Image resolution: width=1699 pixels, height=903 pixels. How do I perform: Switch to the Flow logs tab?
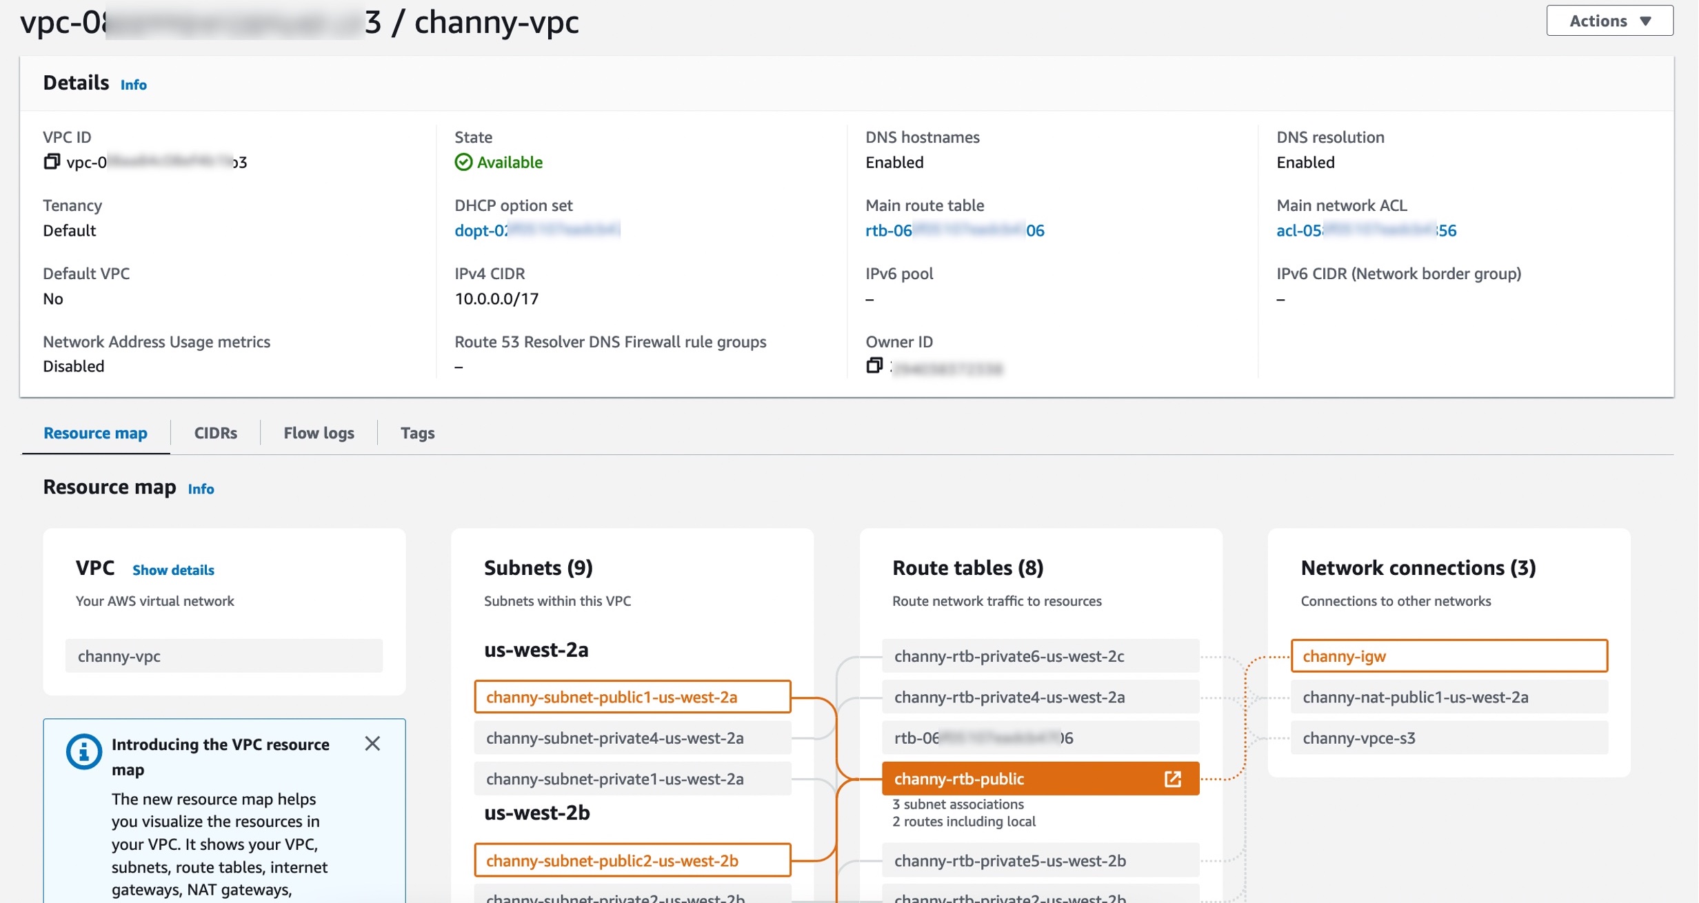(x=317, y=432)
